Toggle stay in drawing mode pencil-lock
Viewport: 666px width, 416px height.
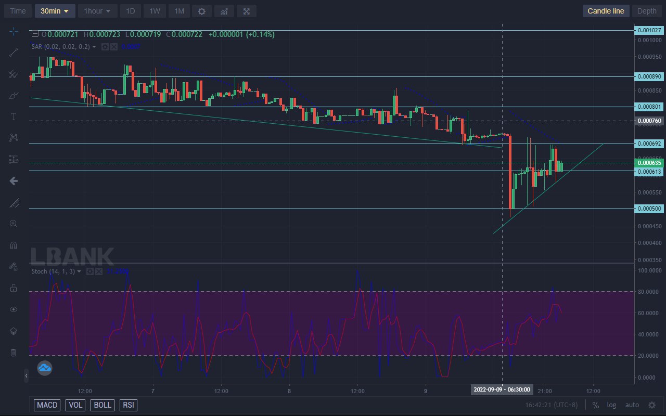click(x=14, y=266)
